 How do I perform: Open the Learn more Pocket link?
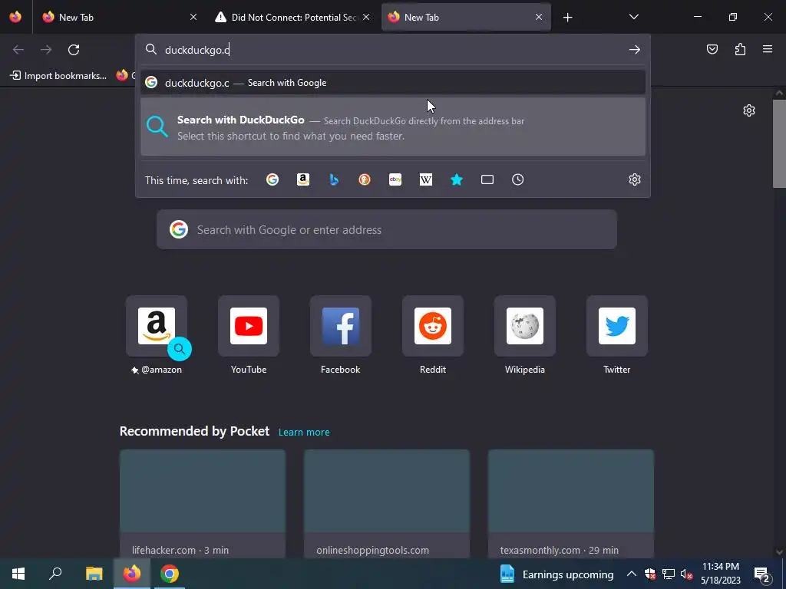[304, 433]
